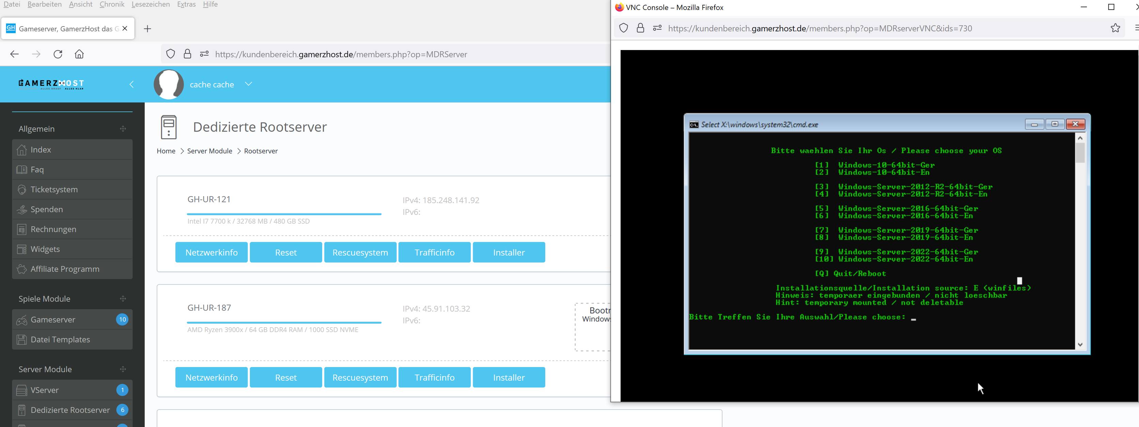Screen dimensions: 1139x427
Task: Click the Home breadcrumb link
Action: tap(166, 151)
